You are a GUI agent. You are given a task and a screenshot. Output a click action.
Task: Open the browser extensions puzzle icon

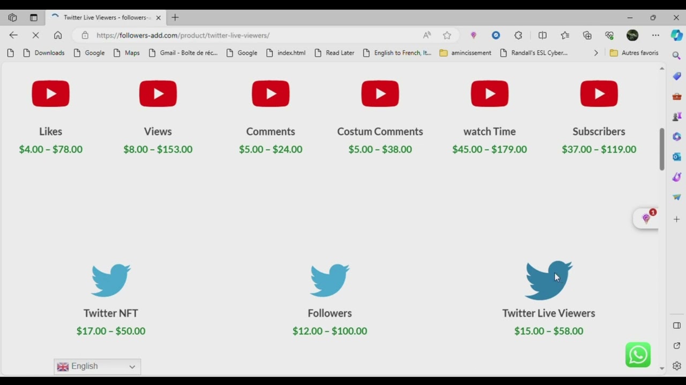(518, 35)
